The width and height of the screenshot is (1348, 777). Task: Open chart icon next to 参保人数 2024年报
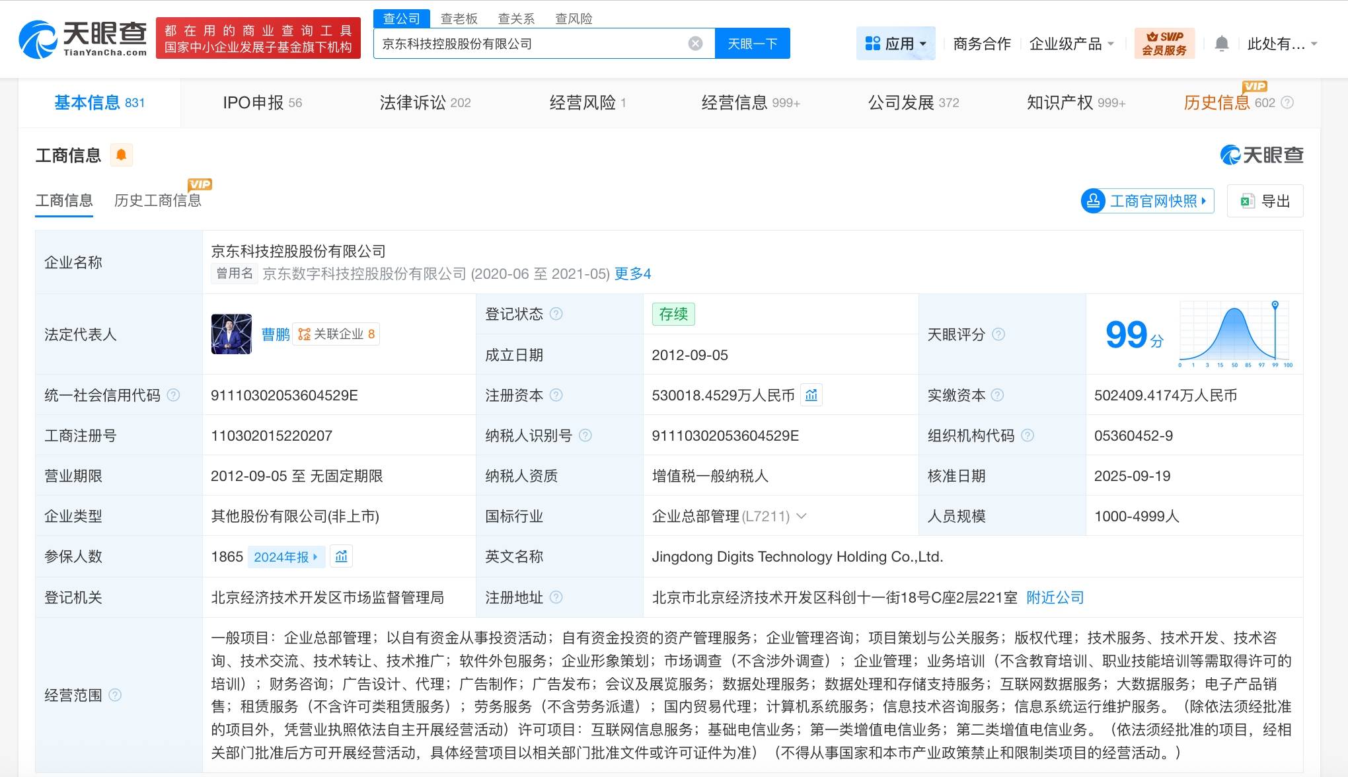(341, 557)
